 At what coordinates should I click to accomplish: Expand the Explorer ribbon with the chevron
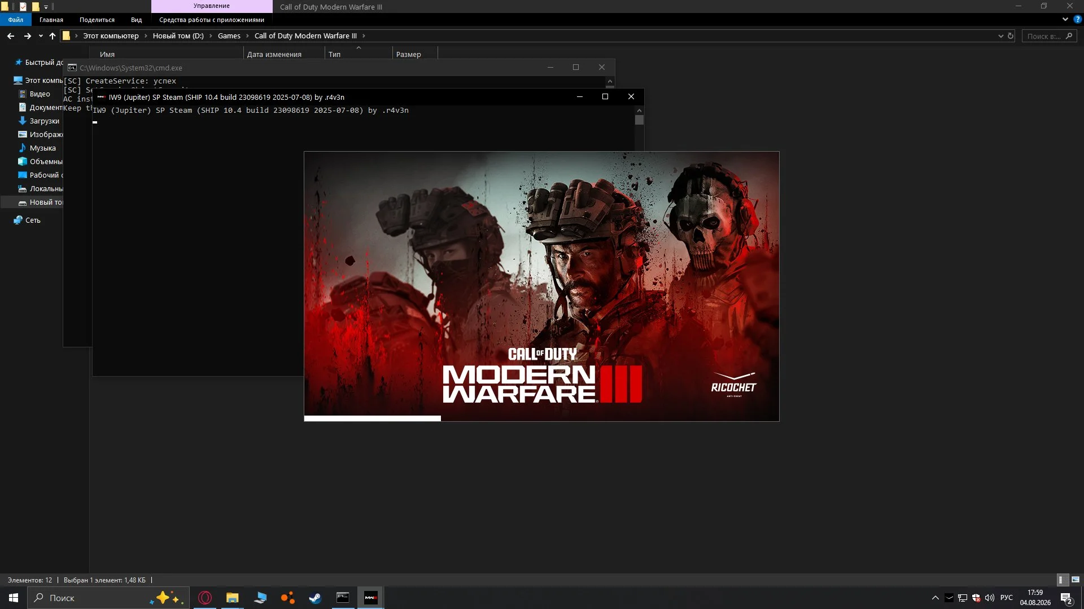1065,19
